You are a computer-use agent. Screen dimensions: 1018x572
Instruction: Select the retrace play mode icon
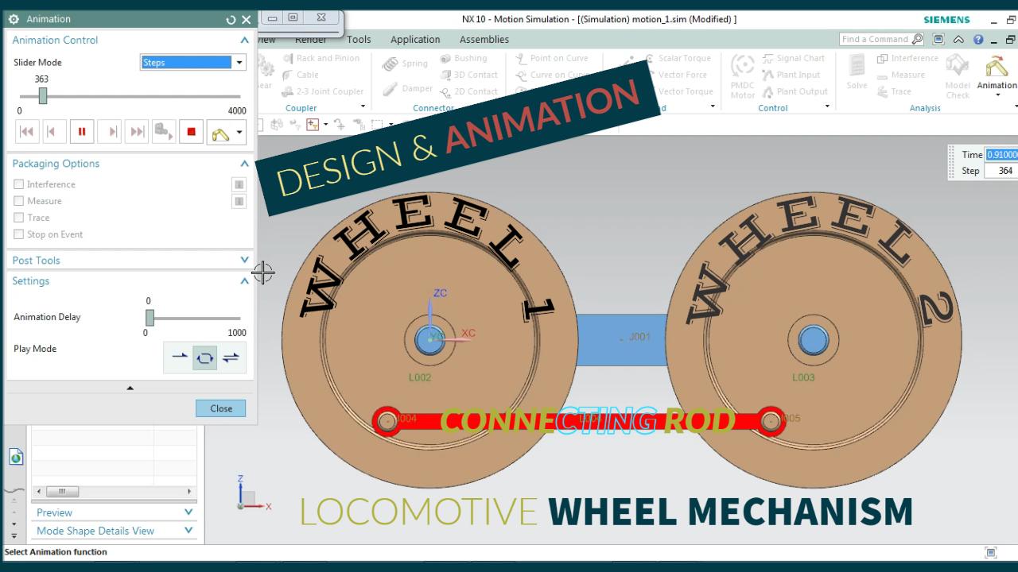coord(231,357)
